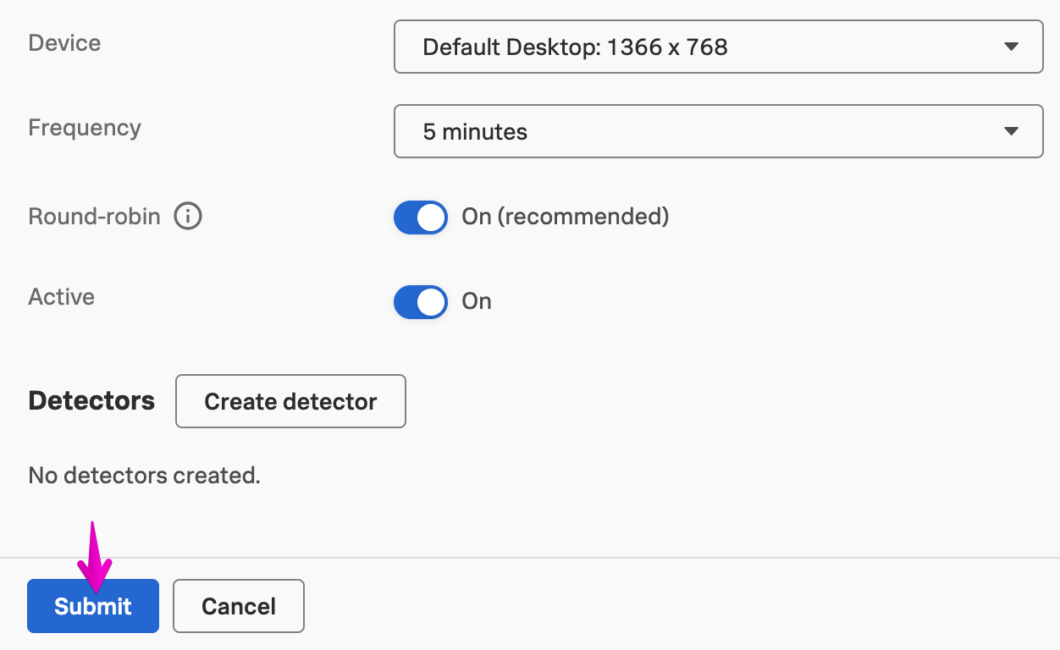Submit the monitor configuration
Image resolution: width=1060 pixels, height=650 pixels.
point(92,606)
